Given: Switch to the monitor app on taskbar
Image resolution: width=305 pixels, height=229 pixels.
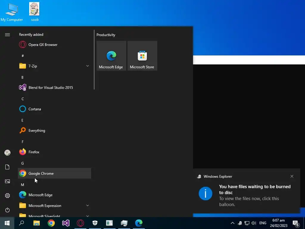Looking at the screenshot, I should coord(124,223).
